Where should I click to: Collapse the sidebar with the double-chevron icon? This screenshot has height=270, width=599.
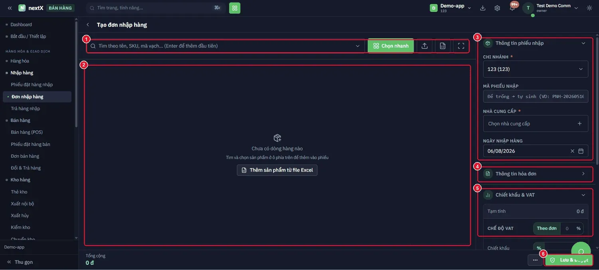(10, 8)
